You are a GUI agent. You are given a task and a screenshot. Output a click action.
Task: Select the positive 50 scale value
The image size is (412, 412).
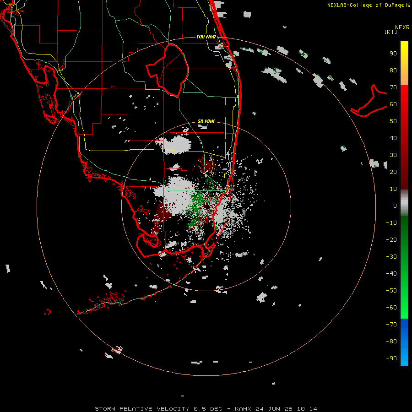click(x=393, y=121)
